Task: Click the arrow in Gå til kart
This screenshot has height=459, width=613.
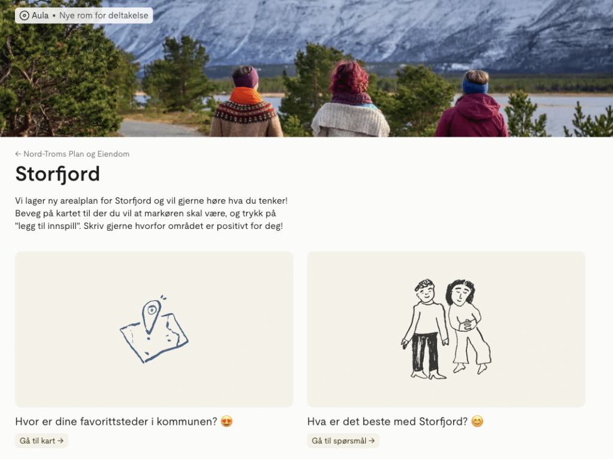Action: click(x=60, y=440)
